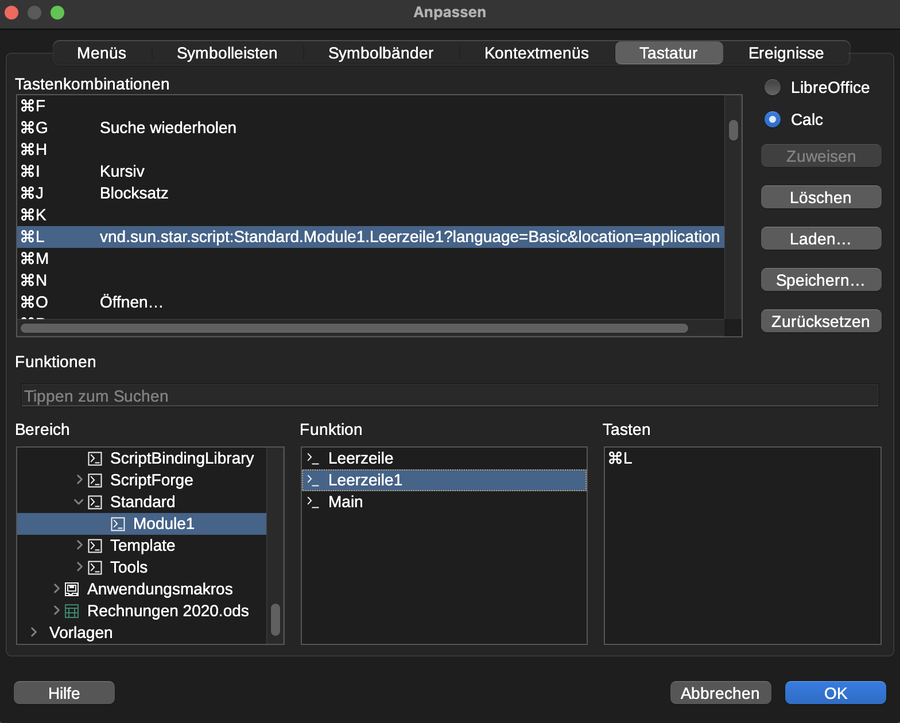Viewport: 900px width, 723px height.
Task: Click the Module1 module icon
Action: point(118,524)
